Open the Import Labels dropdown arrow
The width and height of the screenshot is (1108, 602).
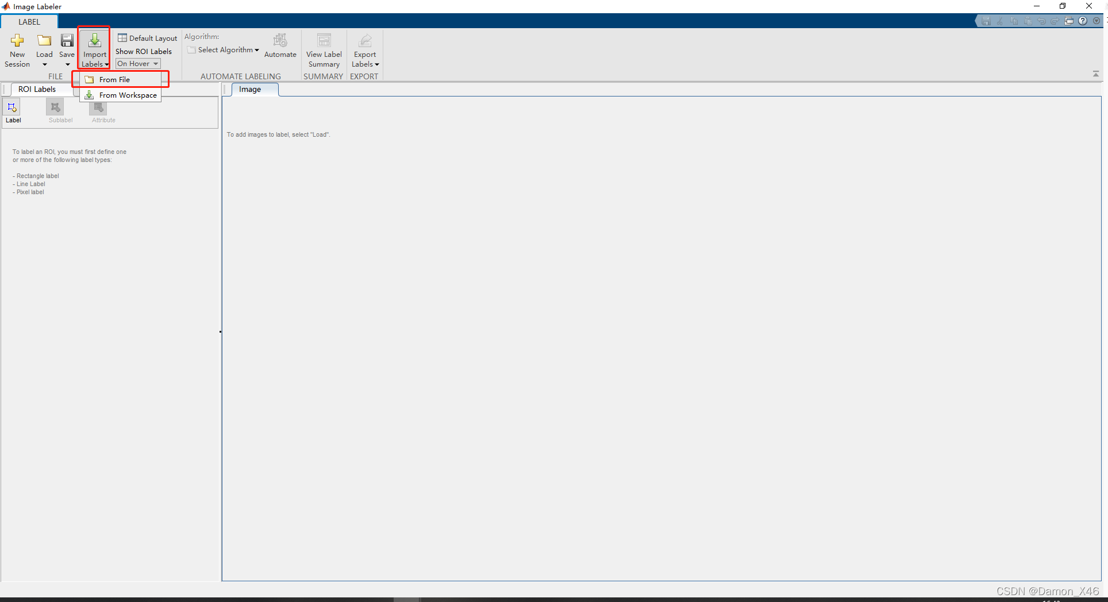point(107,64)
